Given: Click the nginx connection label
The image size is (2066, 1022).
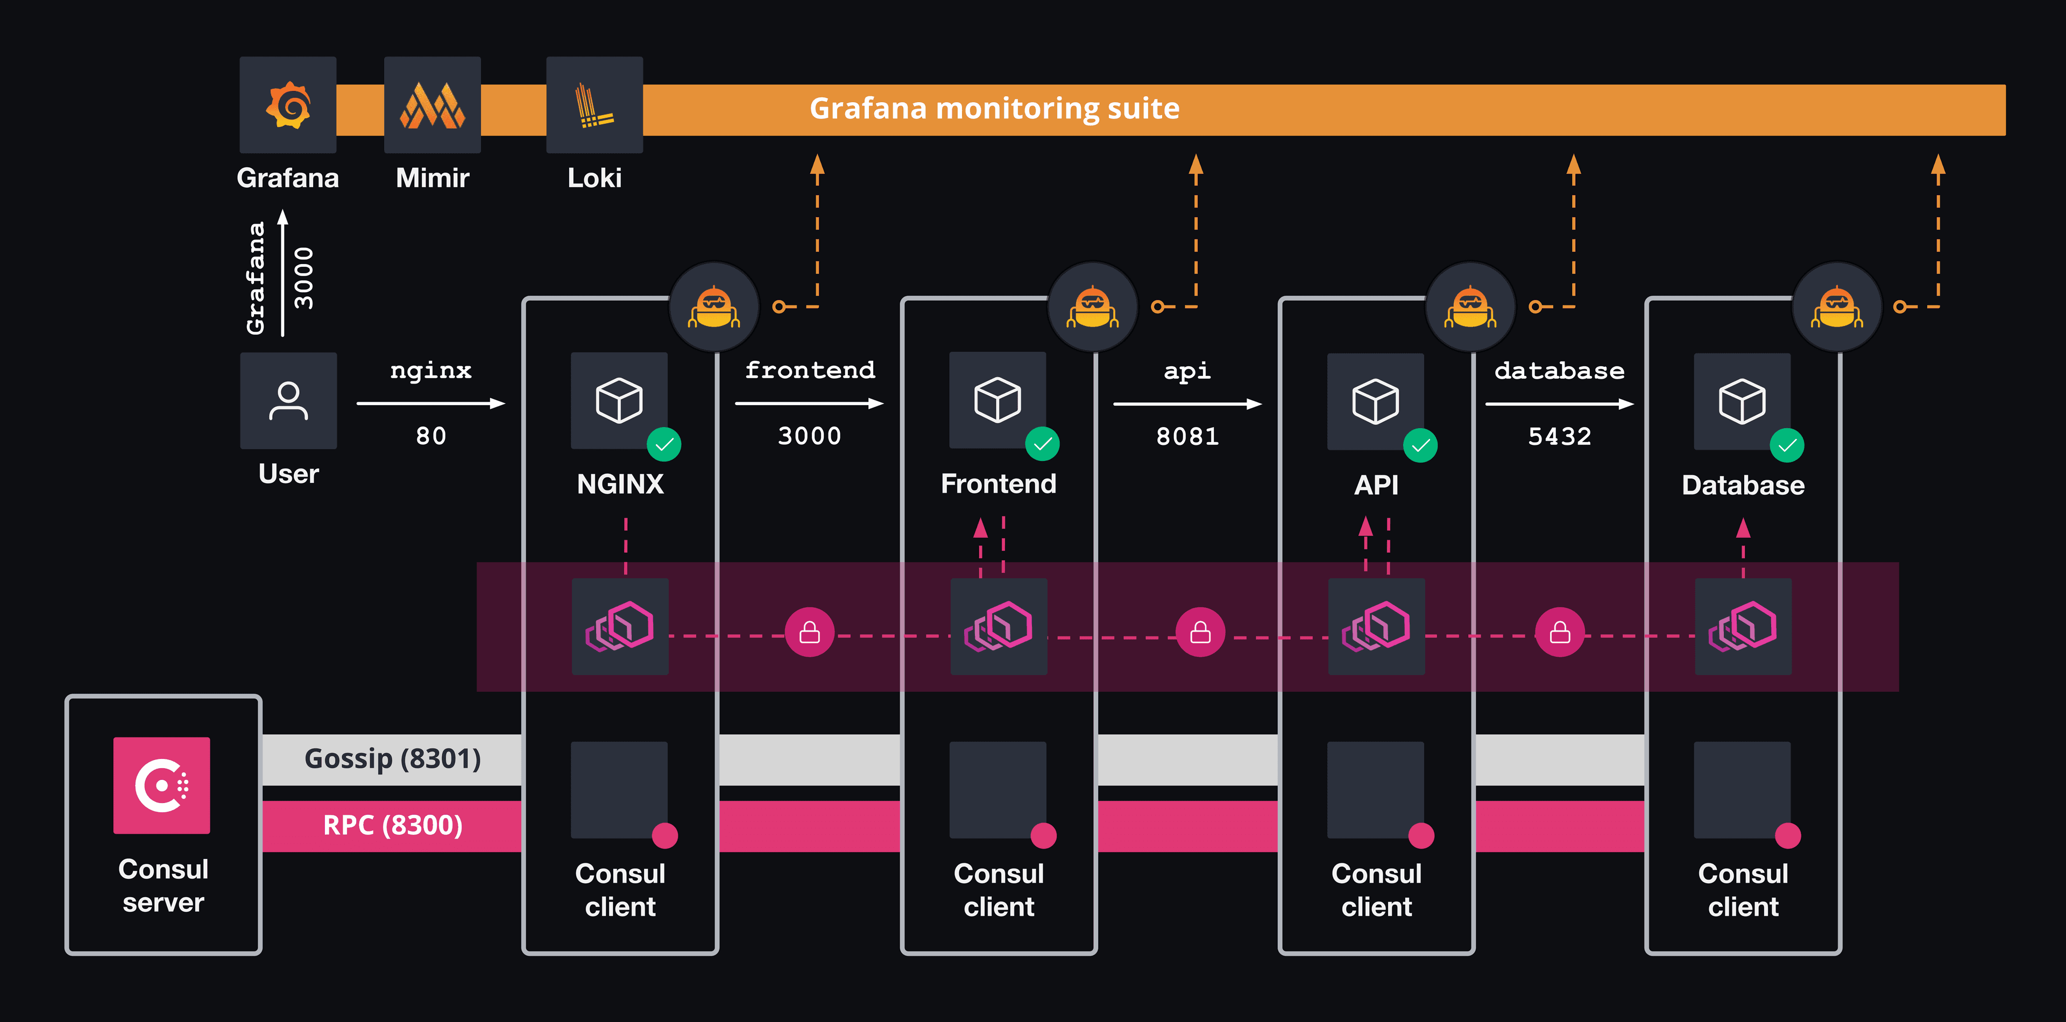Looking at the screenshot, I should [430, 371].
